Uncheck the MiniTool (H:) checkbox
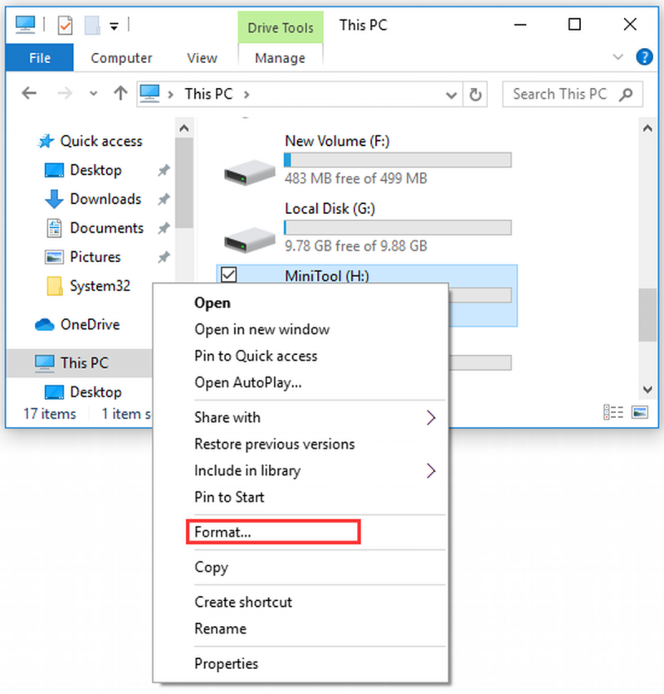 point(228,274)
